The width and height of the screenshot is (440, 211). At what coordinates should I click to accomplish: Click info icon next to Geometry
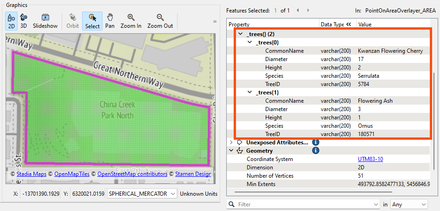[315, 151]
